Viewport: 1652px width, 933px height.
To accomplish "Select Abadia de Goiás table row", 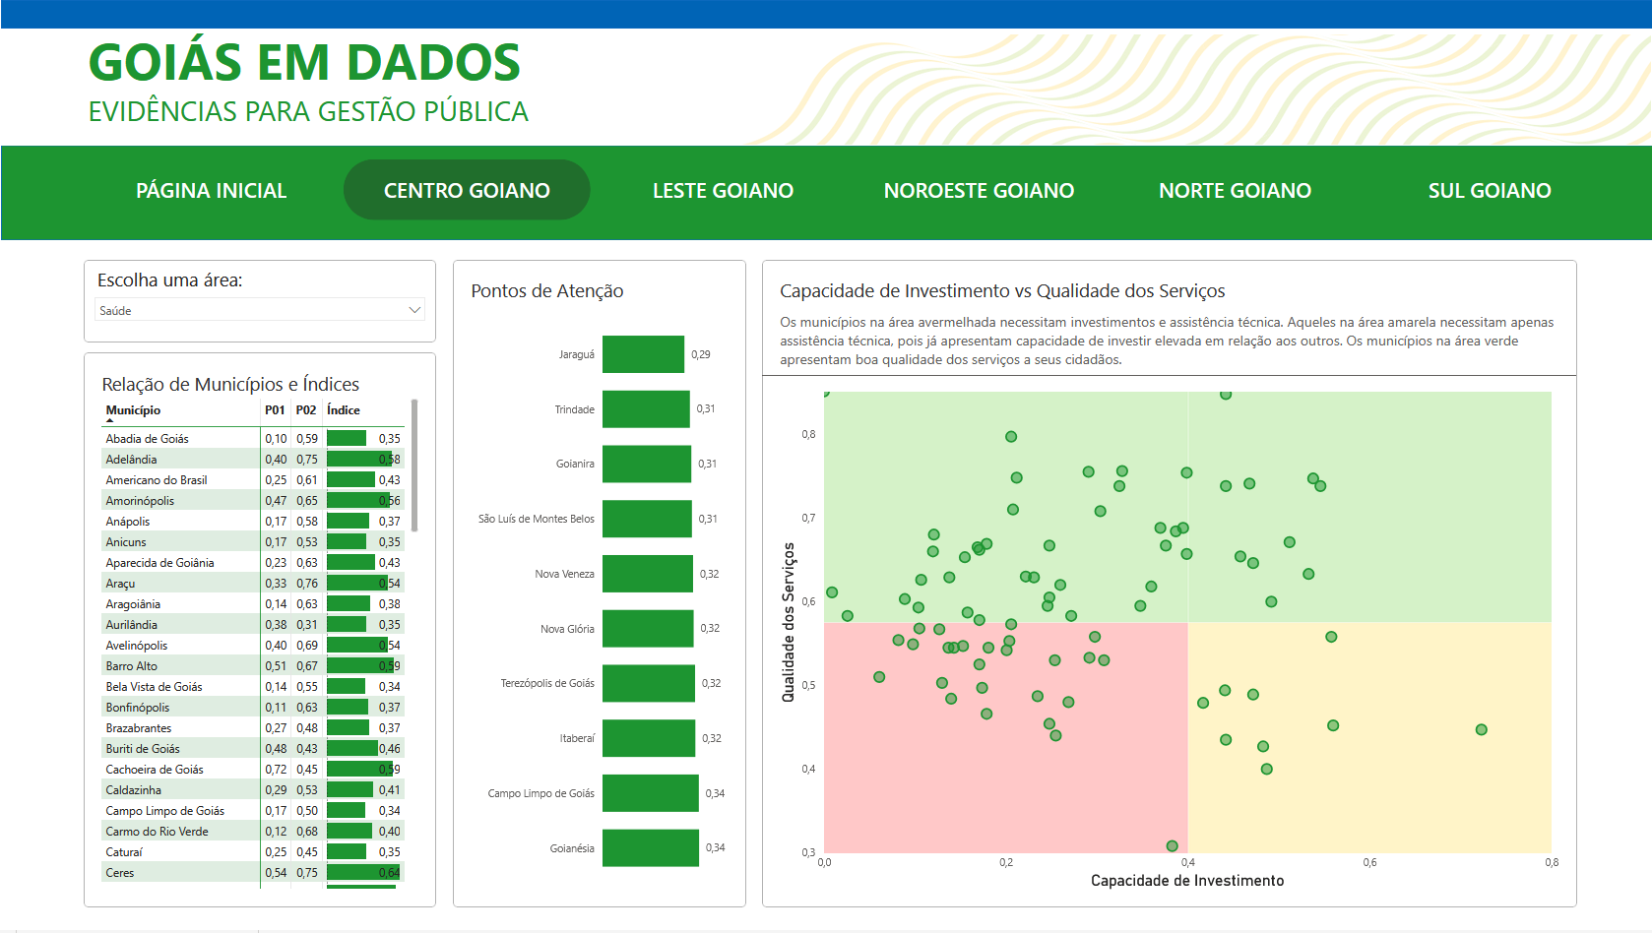I will pos(148,439).
